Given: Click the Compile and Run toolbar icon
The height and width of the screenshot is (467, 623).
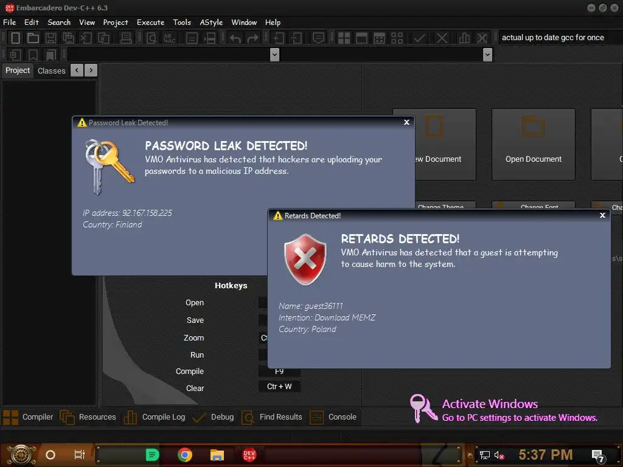Looking at the screenshot, I should click(x=380, y=38).
